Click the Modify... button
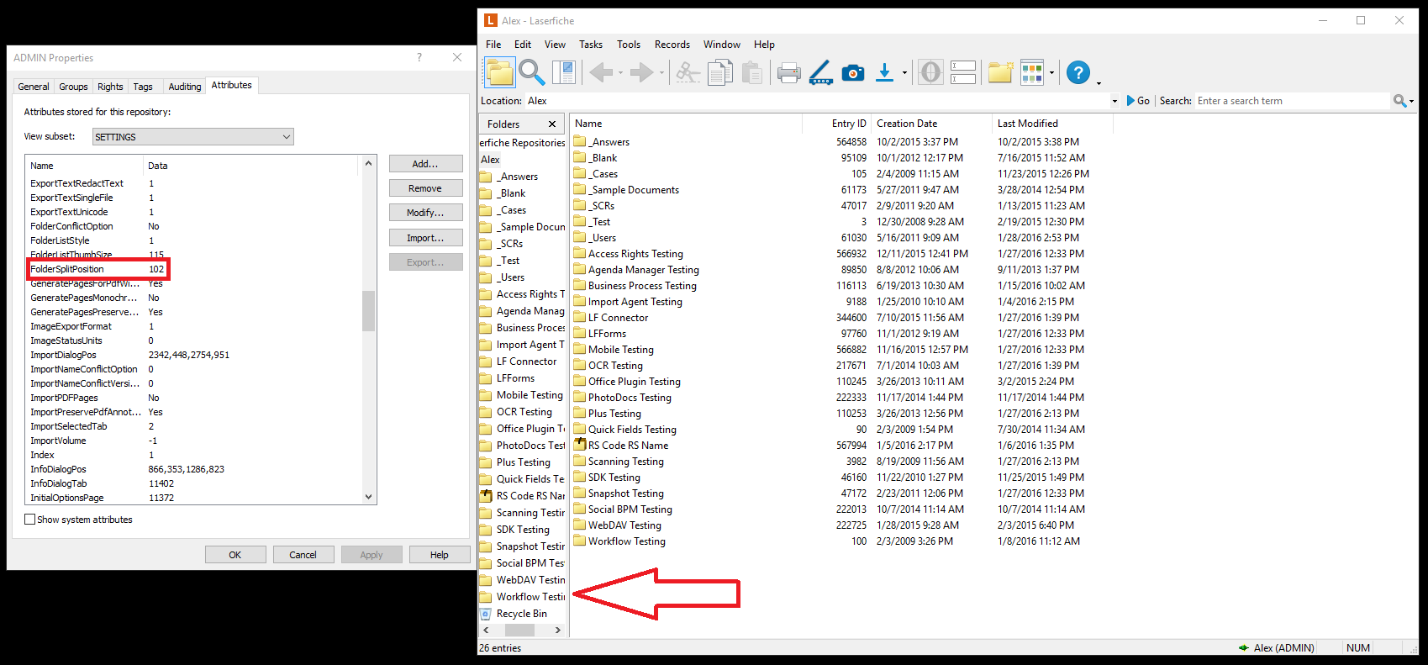This screenshot has width=1428, height=665. (x=425, y=213)
